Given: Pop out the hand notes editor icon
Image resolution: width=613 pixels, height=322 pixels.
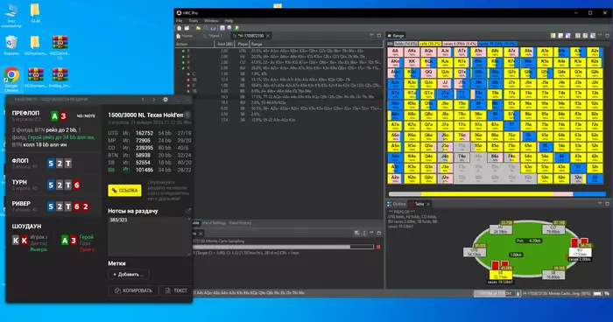Looking at the screenshot, I should point(188,211).
